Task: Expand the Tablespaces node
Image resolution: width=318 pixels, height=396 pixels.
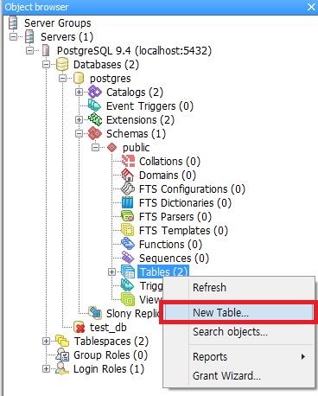Action: (x=46, y=342)
